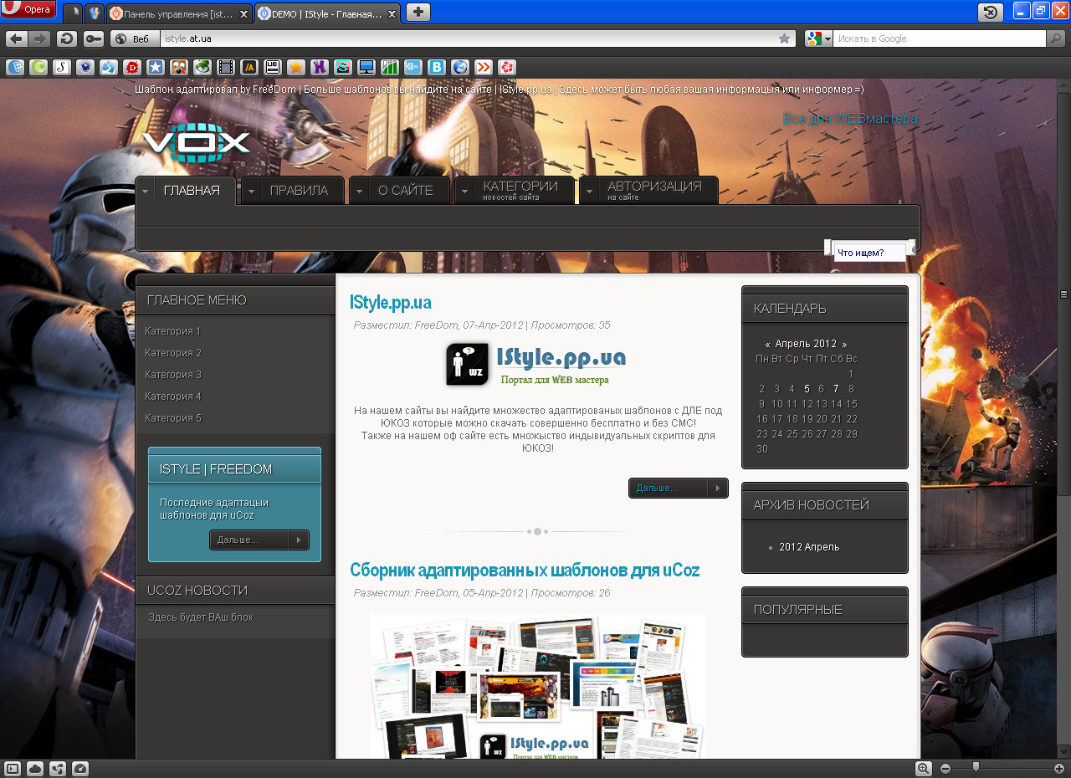Open the 'UB' bookmark icon
The image size is (1071, 778).
pos(273,68)
